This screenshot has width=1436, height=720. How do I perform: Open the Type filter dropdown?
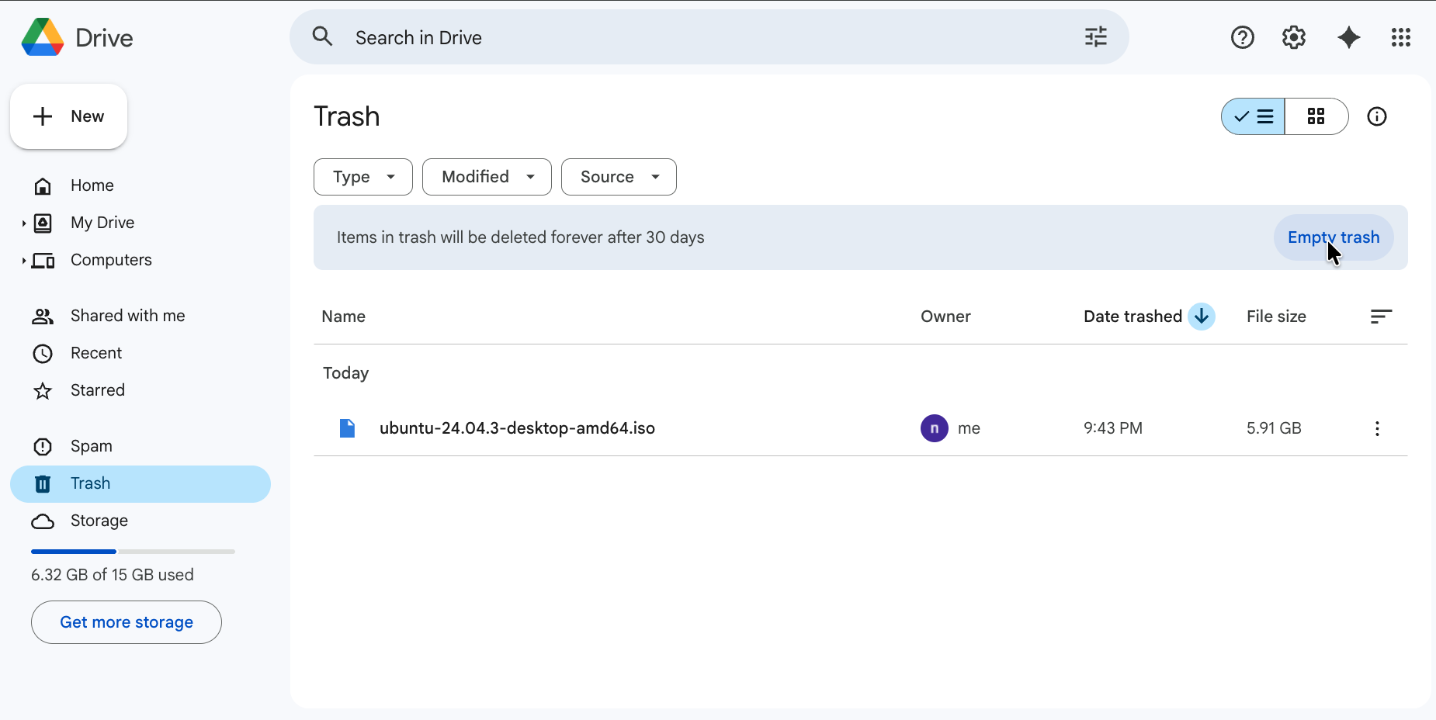pos(362,177)
